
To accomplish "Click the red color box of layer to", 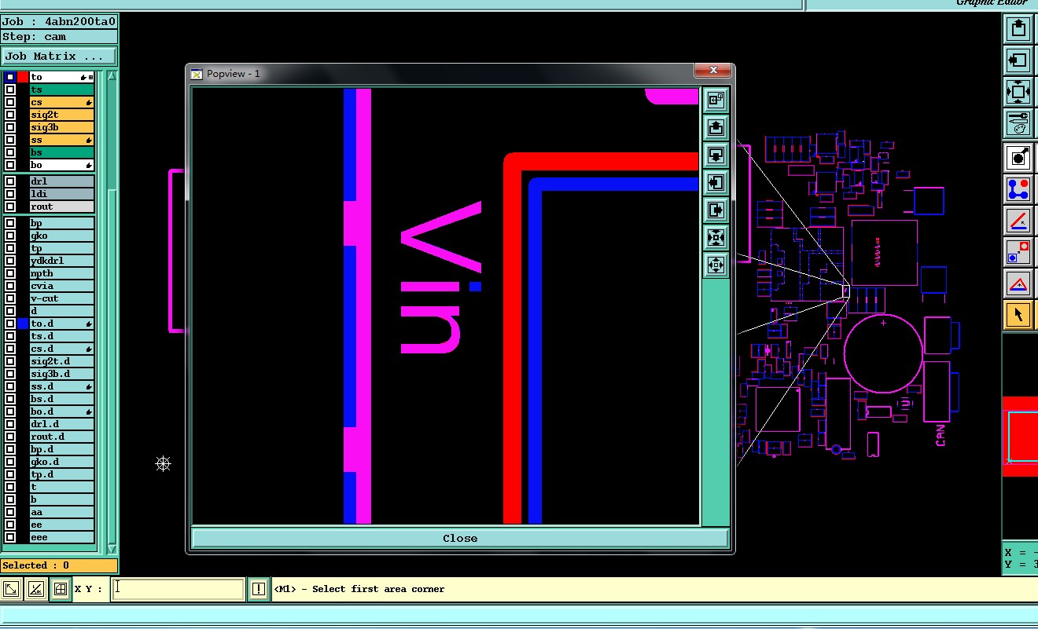I will pos(23,77).
